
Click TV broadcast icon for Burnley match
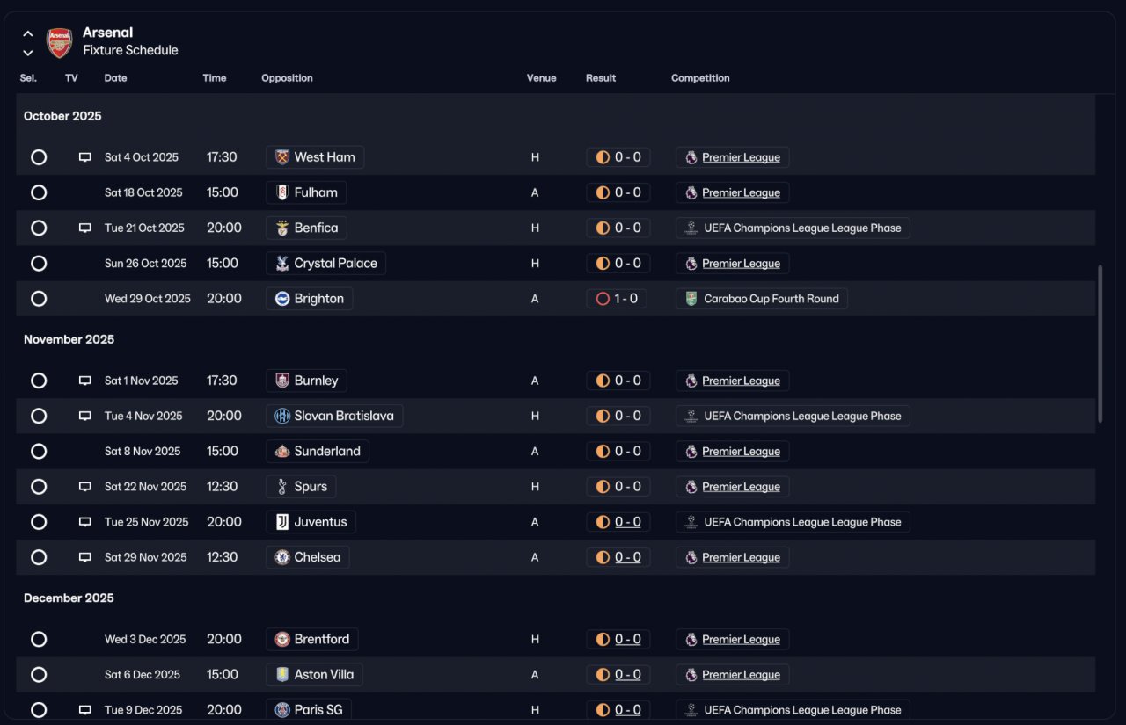(85, 381)
